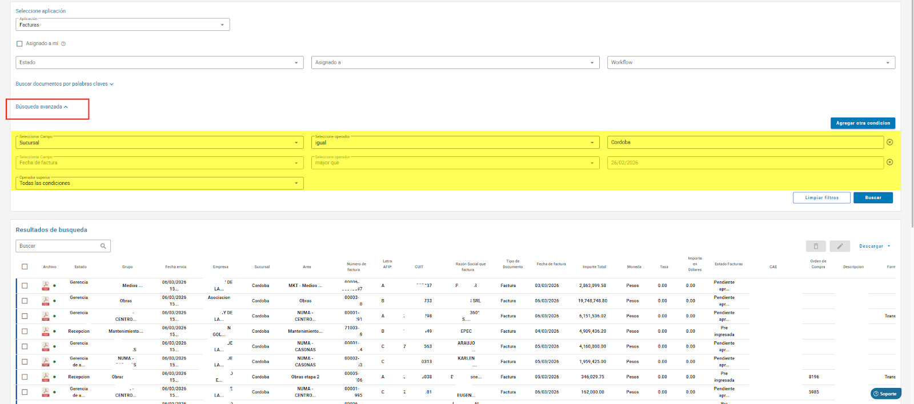Remove the Sucursal igual Cordoba condition
This screenshot has width=914, height=404.
pyautogui.click(x=889, y=142)
